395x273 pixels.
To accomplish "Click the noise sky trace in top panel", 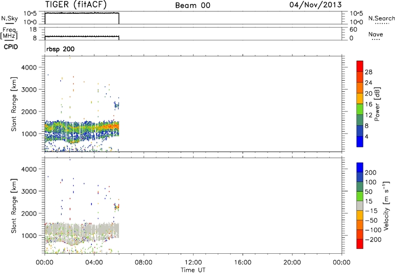I will point(82,13).
